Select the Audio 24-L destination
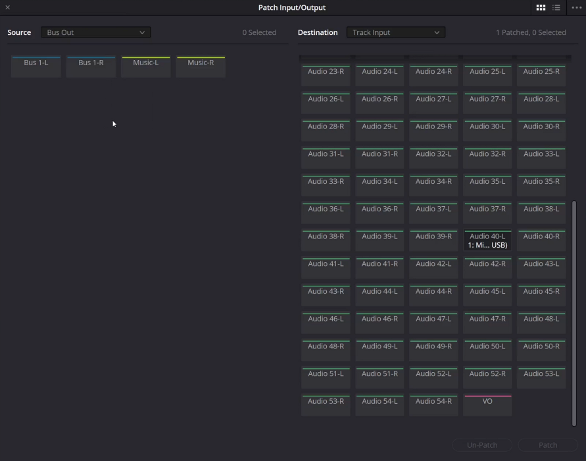Screen dimensions: 586x461 pos(379,76)
